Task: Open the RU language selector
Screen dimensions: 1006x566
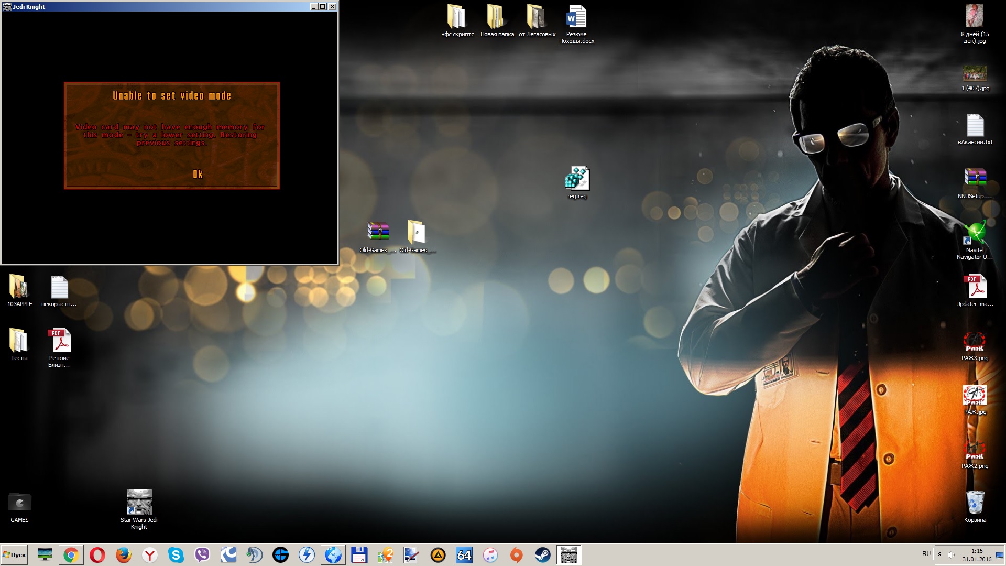Action: click(926, 554)
